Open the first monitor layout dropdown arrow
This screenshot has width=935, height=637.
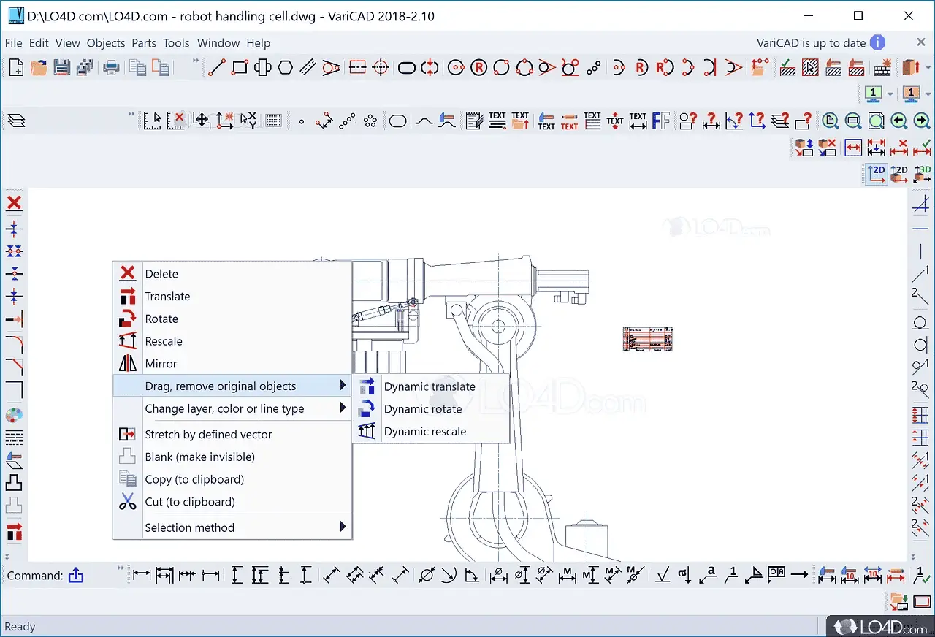click(890, 94)
